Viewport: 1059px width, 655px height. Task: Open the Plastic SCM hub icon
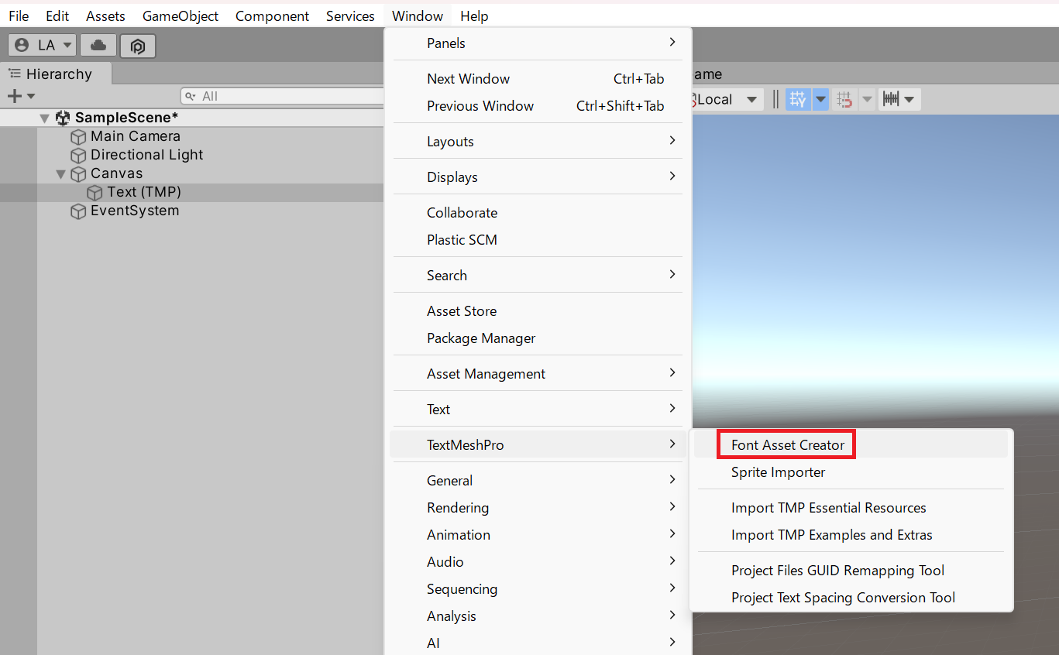click(138, 46)
